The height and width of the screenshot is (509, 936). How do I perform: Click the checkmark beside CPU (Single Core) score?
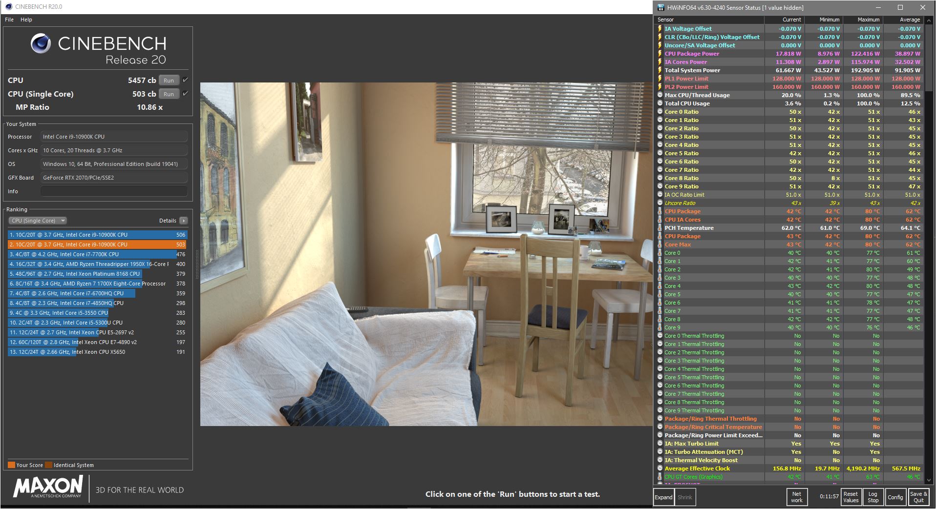click(x=184, y=94)
